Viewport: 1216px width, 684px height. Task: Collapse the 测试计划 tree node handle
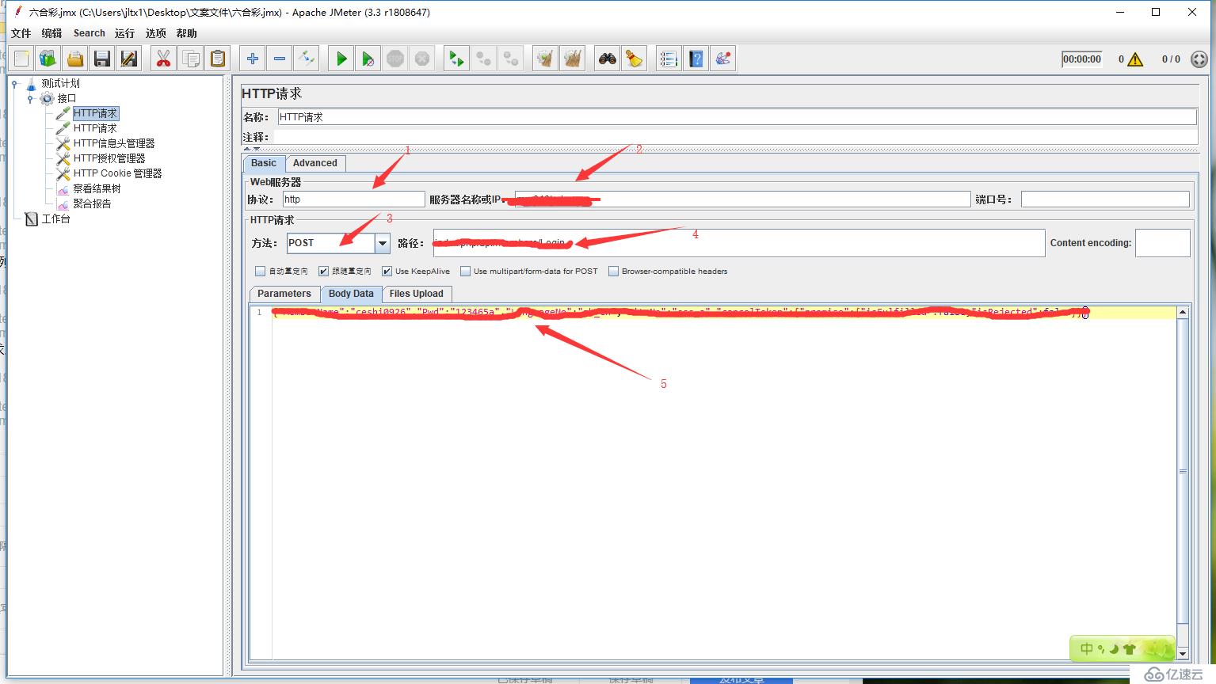click(15, 83)
